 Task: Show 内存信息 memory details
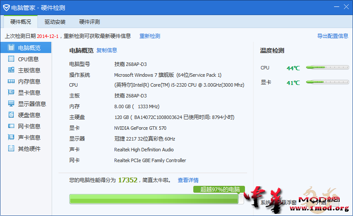coord(26,81)
